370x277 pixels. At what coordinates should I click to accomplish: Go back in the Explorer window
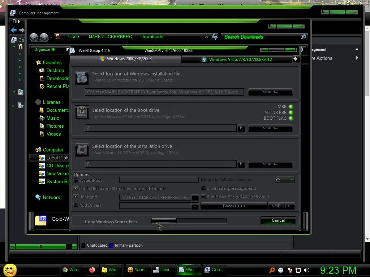click(x=34, y=37)
